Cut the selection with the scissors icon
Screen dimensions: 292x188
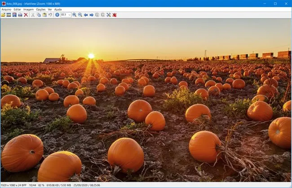(x=33, y=15)
